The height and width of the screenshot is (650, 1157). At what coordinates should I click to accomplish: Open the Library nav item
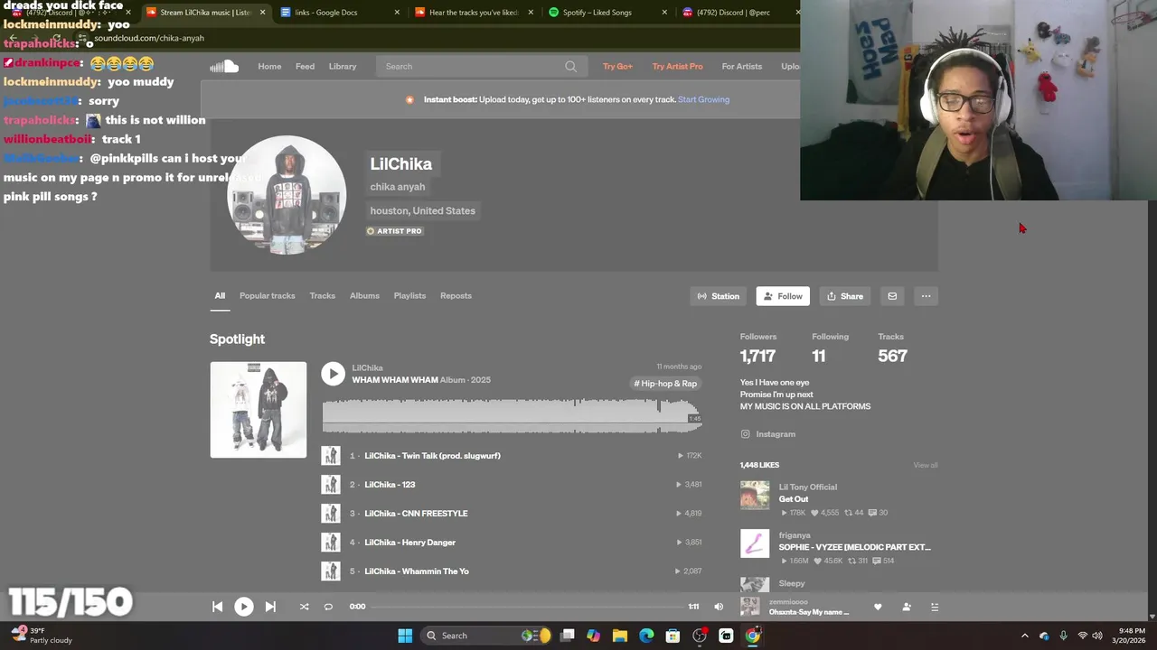(x=343, y=66)
